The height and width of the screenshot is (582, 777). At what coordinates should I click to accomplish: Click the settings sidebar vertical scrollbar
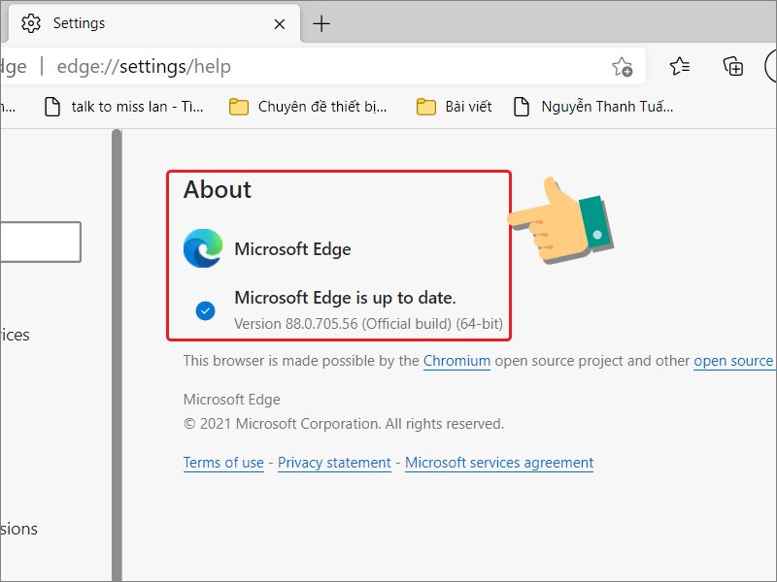(117, 355)
